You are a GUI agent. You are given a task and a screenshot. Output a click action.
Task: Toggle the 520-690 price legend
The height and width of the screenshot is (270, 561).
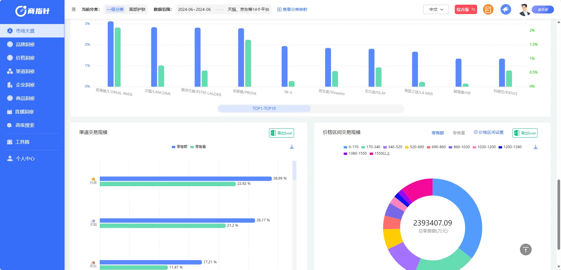click(414, 147)
